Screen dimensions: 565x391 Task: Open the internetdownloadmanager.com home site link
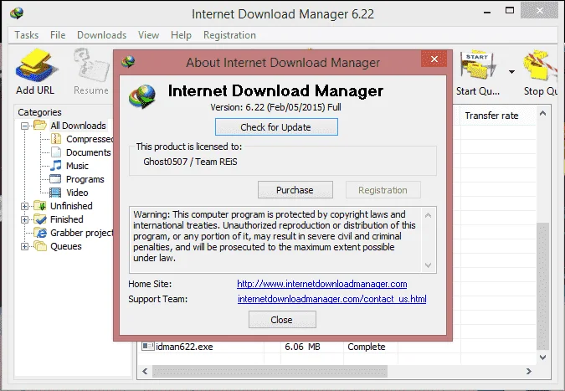click(321, 284)
